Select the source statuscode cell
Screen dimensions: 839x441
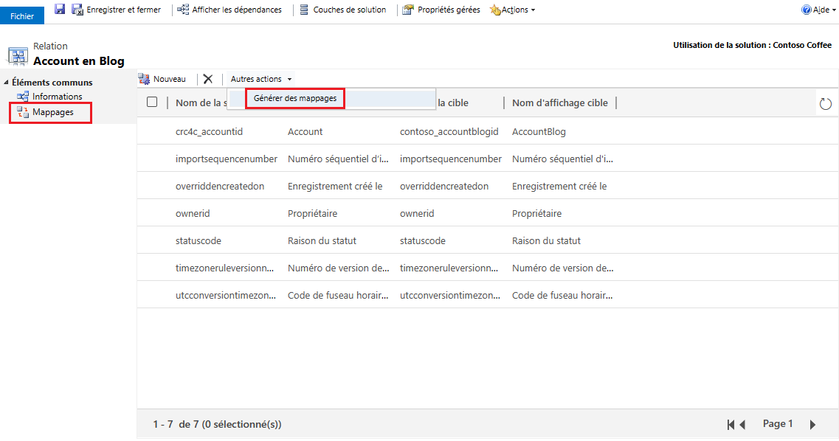click(x=198, y=241)
